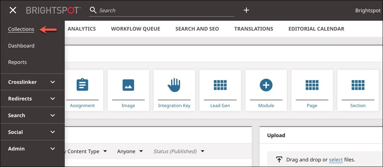Select the Assignment clipboard icon
The image size is (383, 167).
pos(82,85)
